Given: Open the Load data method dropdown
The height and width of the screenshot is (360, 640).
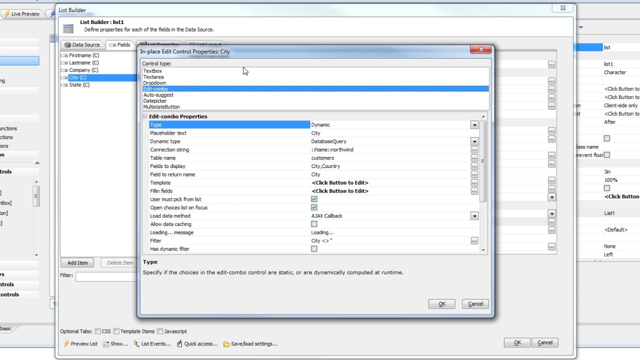Looking at the screenshot, I should coord(474,216).
